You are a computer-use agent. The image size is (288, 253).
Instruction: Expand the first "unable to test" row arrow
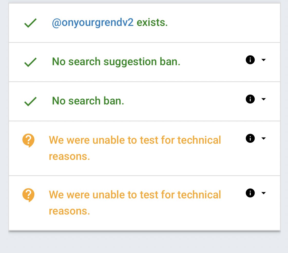click(263, 139)
